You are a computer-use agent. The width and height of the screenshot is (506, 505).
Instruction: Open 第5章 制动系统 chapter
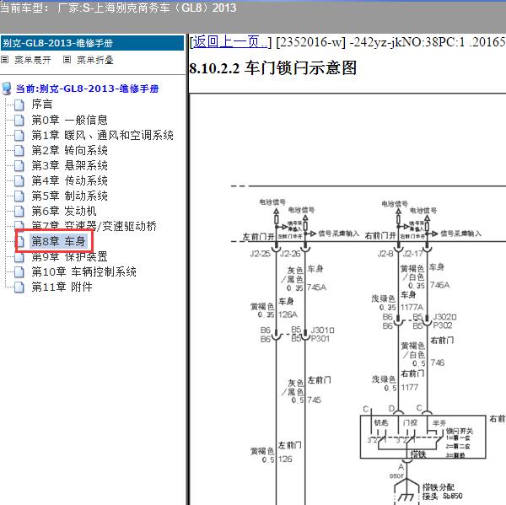click(69, 196)
